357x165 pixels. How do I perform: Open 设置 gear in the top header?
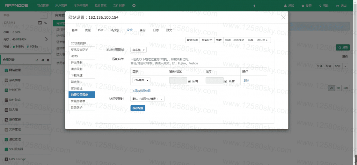[x=306, y=6]
